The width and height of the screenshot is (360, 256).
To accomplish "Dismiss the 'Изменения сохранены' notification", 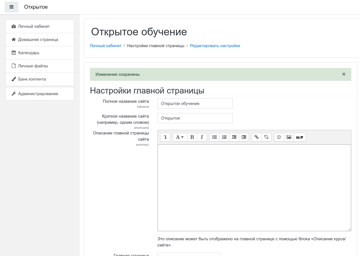I will 344,74.
